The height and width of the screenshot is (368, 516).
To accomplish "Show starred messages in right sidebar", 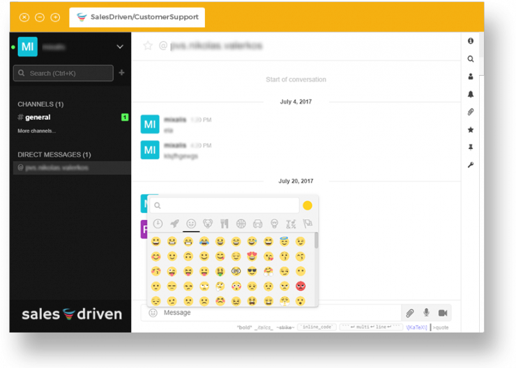I will click(471, 129).
